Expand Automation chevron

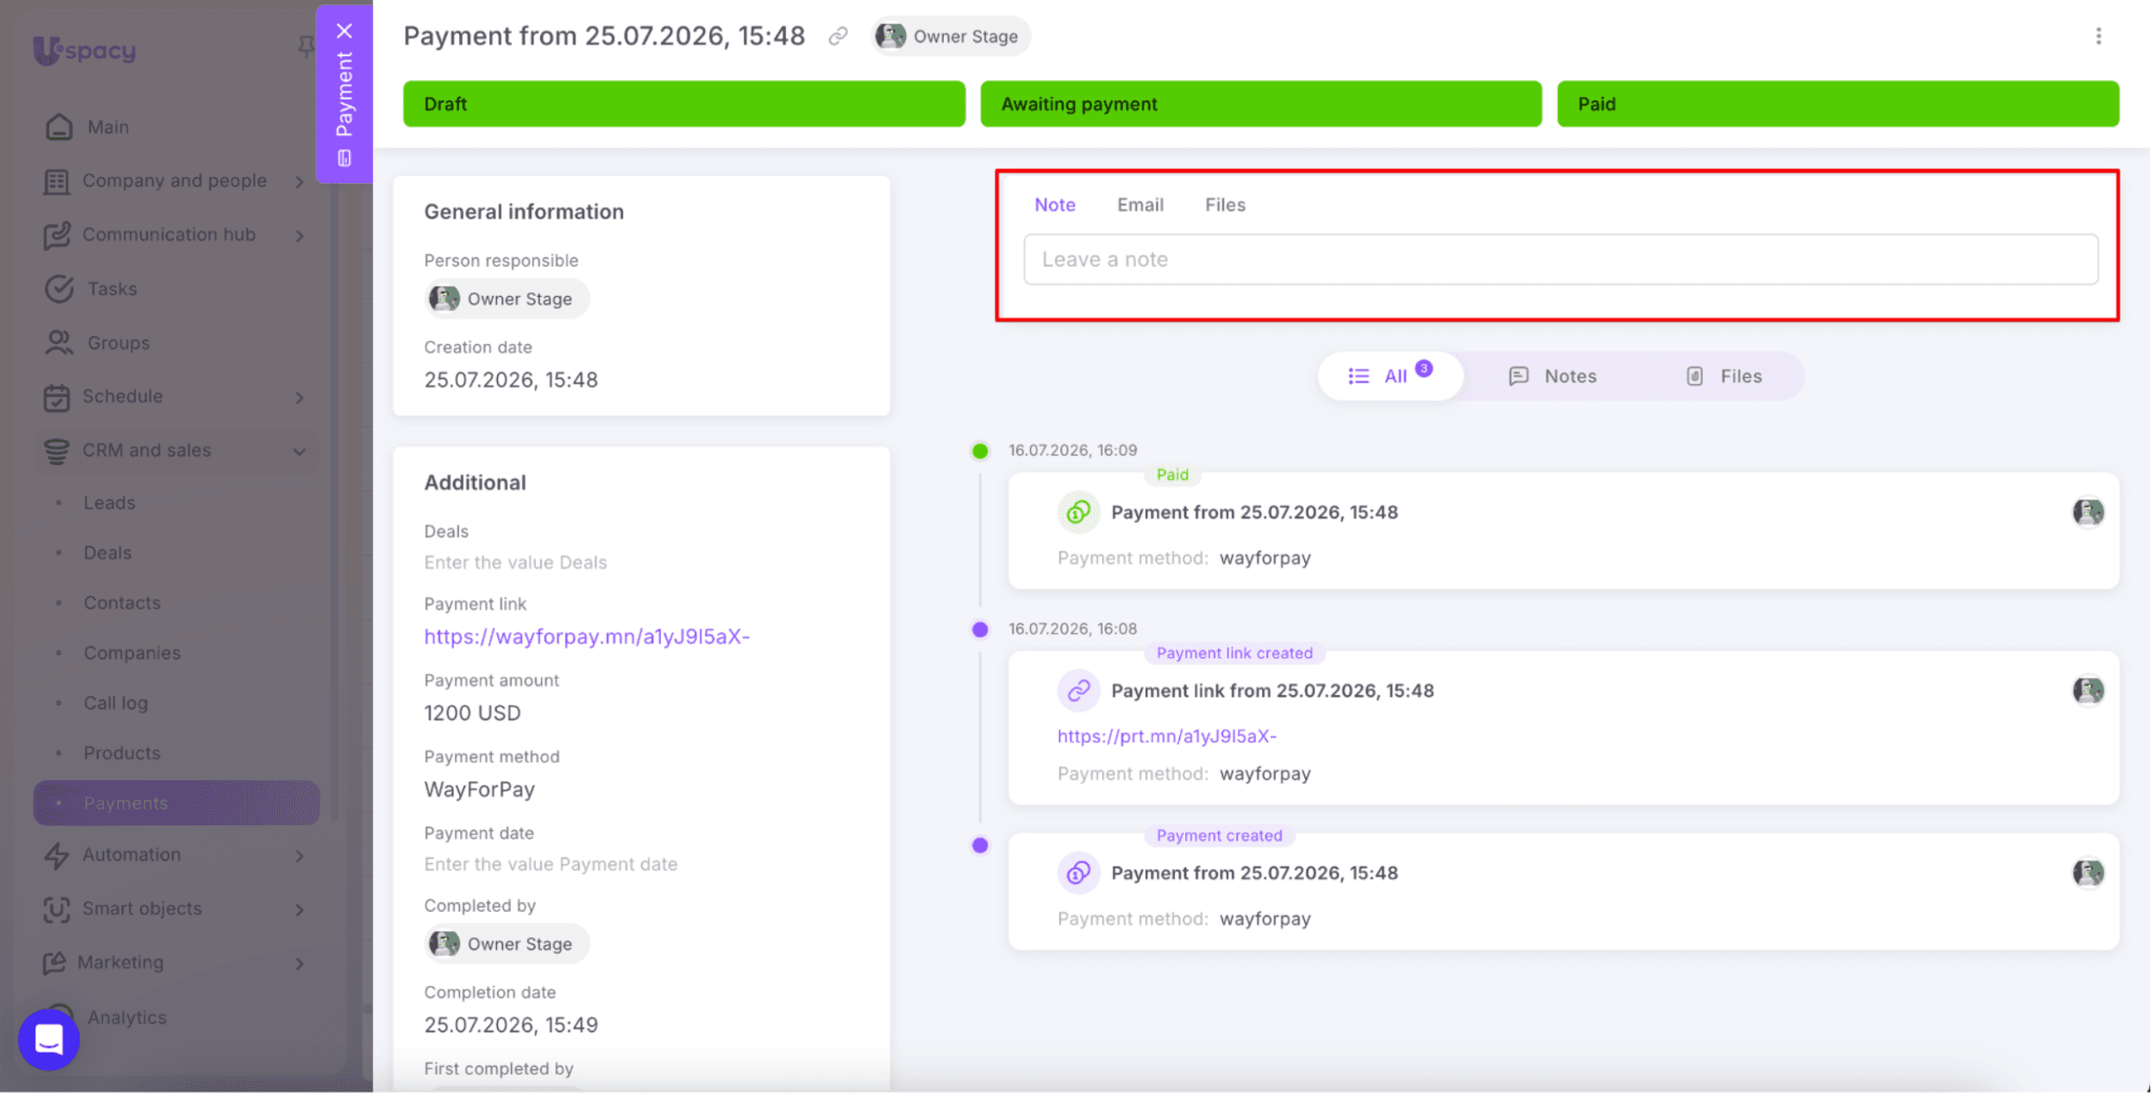coord(300,856)
